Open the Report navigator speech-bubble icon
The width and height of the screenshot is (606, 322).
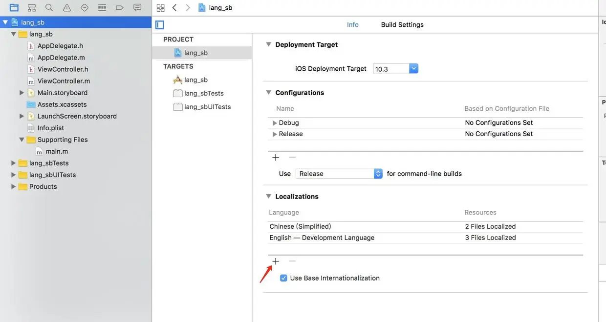click(137, 7)
